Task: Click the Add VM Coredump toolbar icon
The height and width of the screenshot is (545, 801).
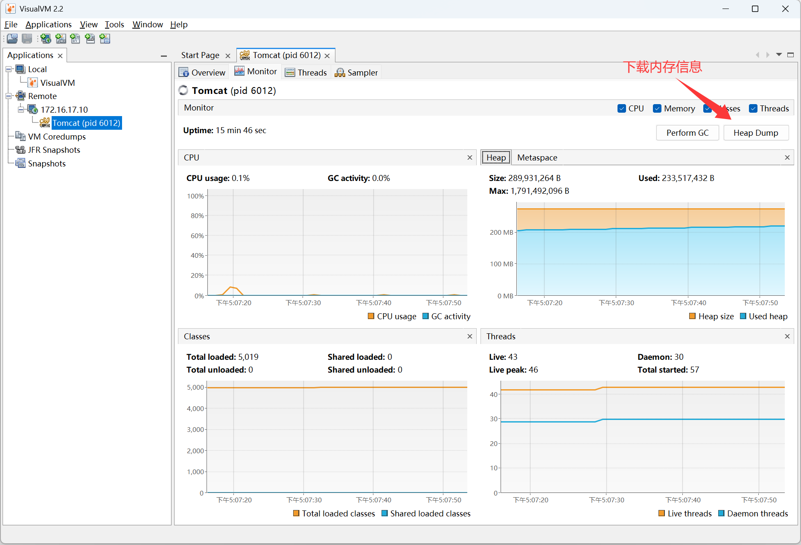Action: coord(75,39)
